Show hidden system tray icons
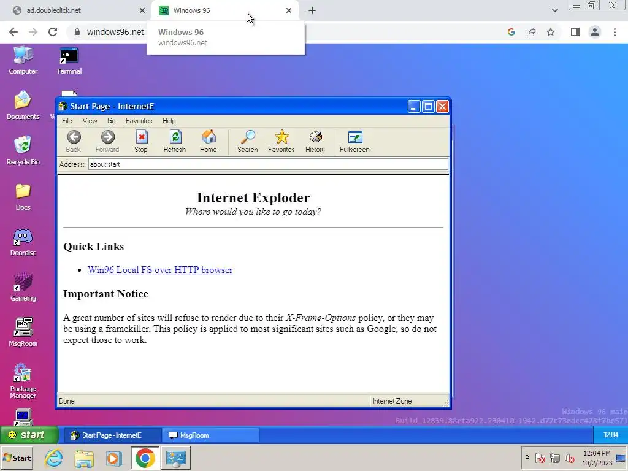 point(527,458)
